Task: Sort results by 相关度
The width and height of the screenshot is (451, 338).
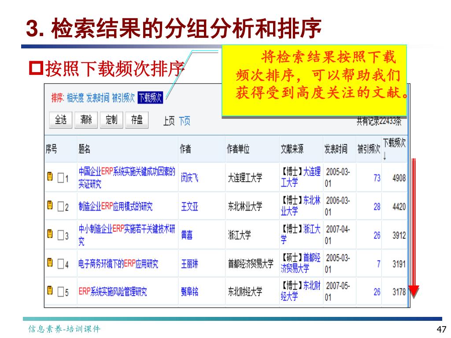Action: pyautogui.click(x=75, y=98)
